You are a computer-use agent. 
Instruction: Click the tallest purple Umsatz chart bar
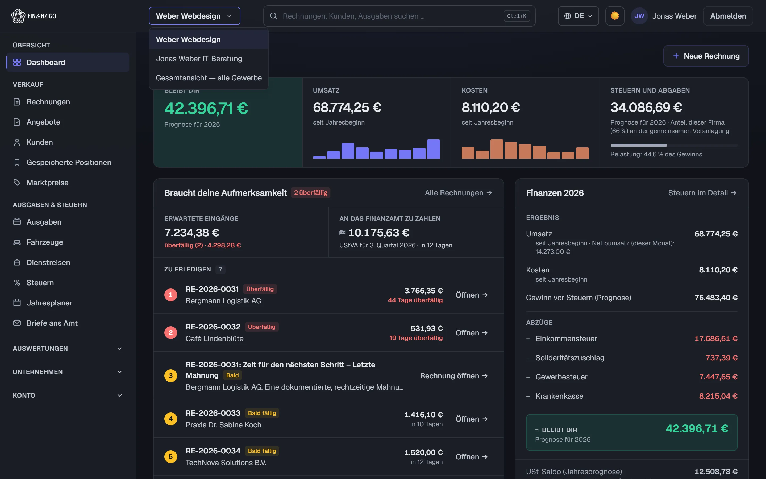[433, 149]
